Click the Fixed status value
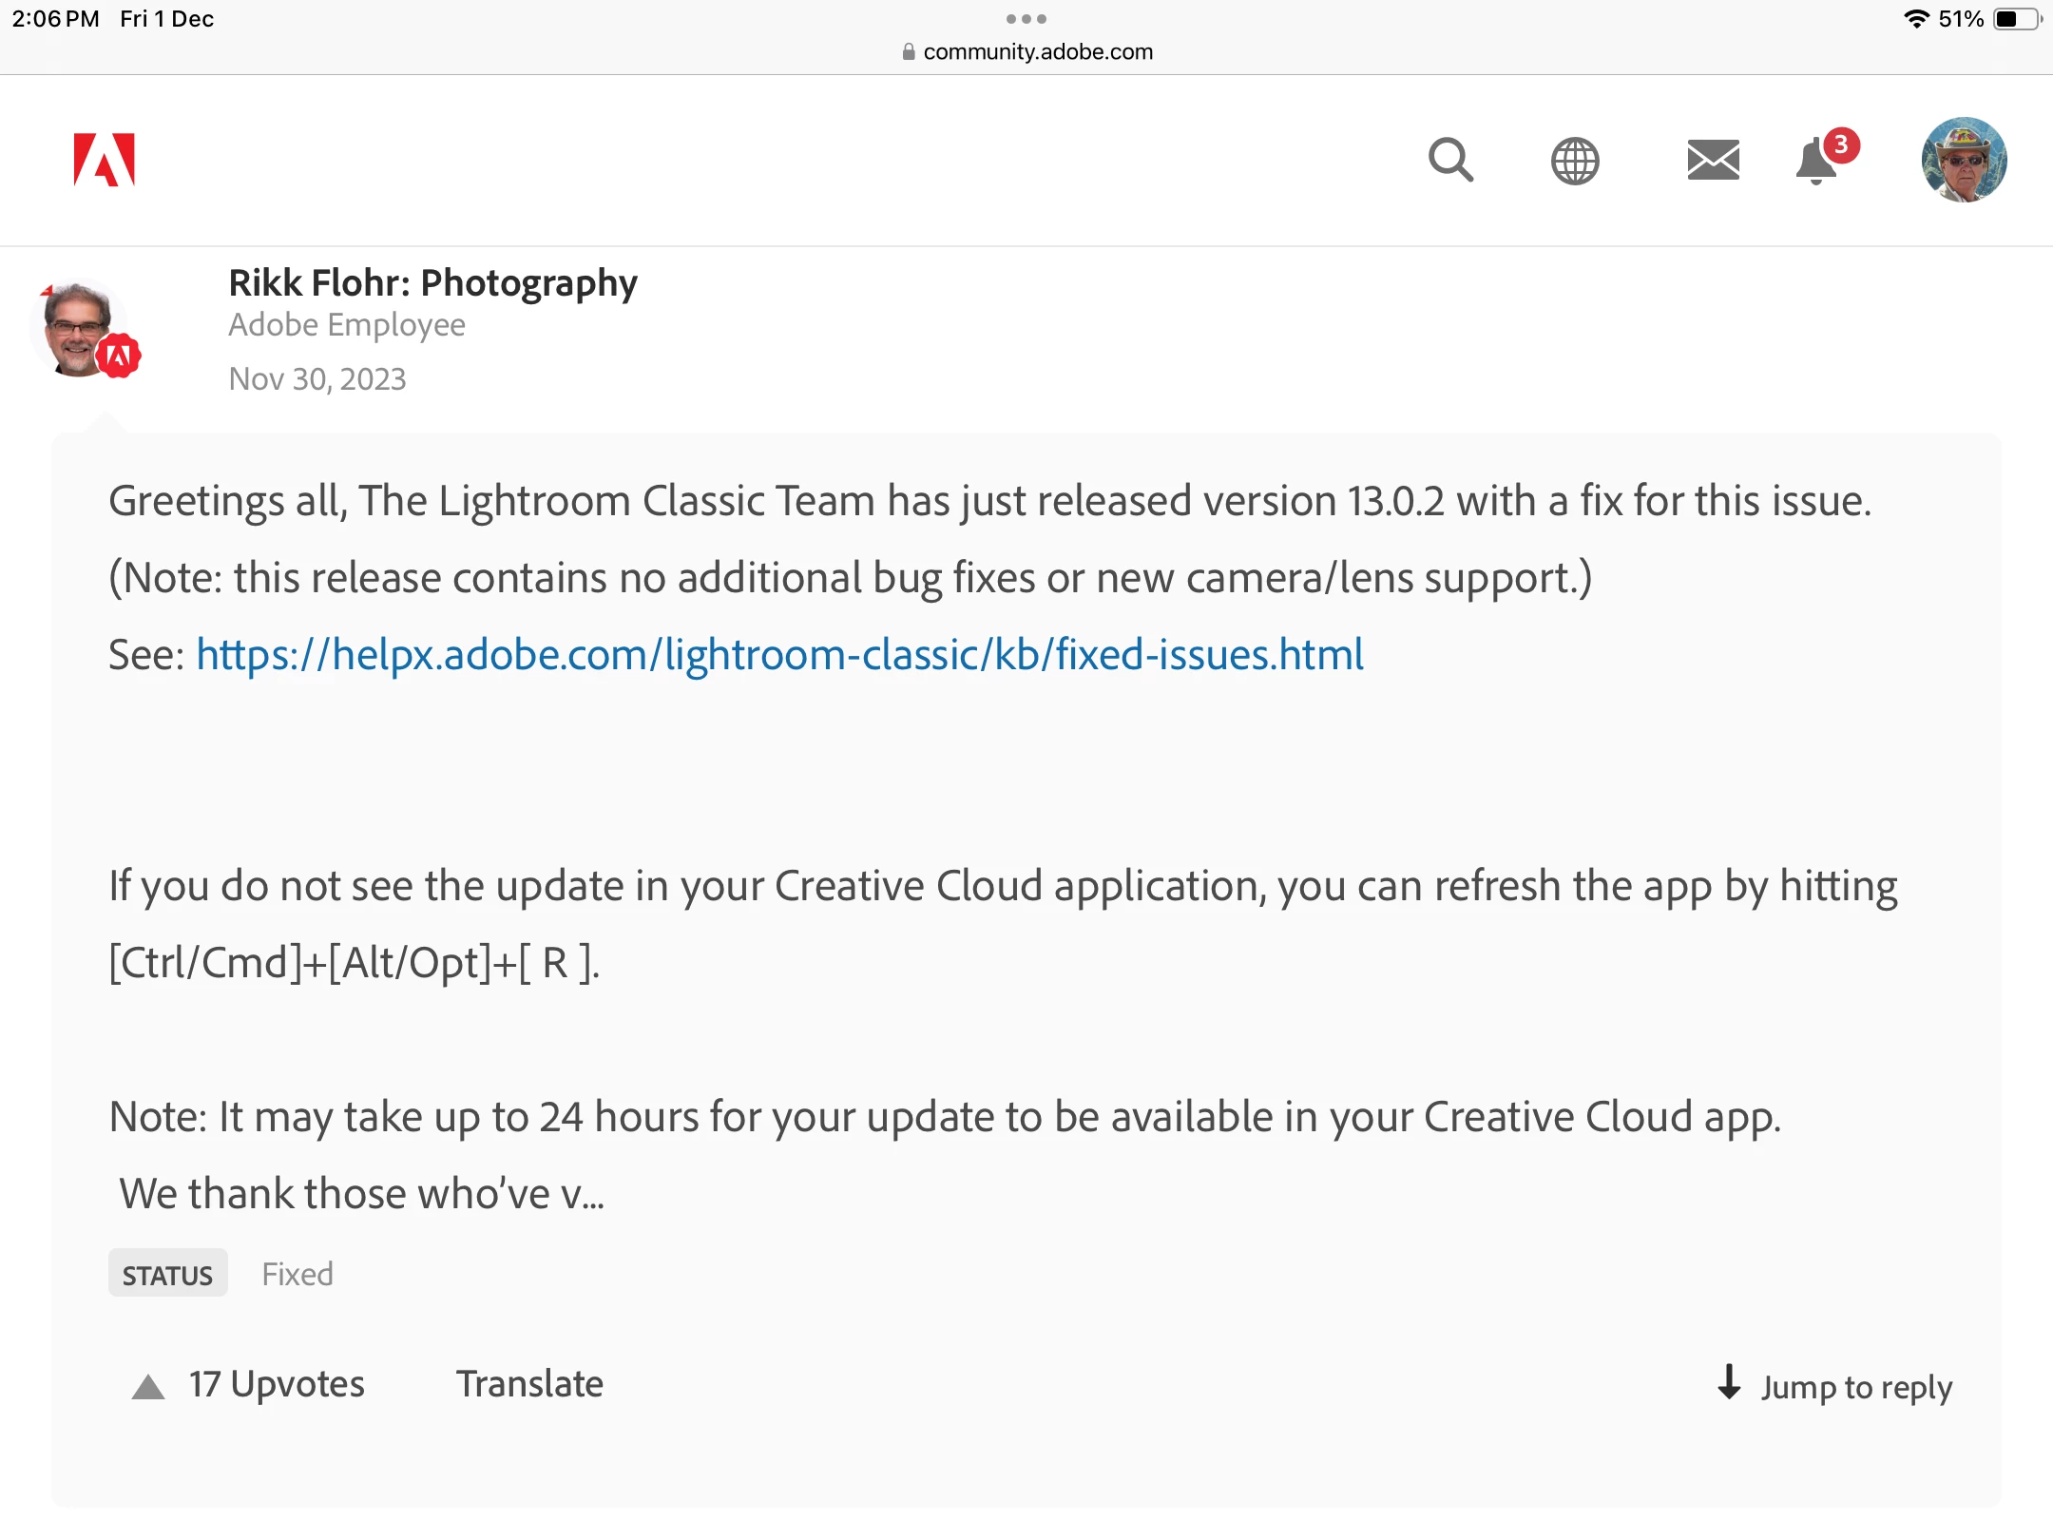Screen dimensions: 2053x1540 pos(297,1274)
